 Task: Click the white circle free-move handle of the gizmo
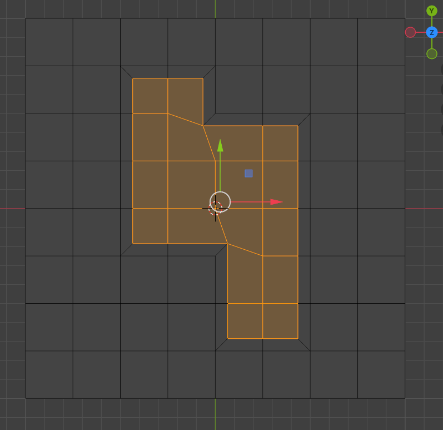pos(220,202)
